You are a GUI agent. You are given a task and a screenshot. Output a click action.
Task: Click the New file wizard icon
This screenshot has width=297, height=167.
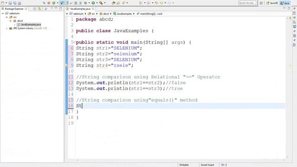tap(2, 3)
